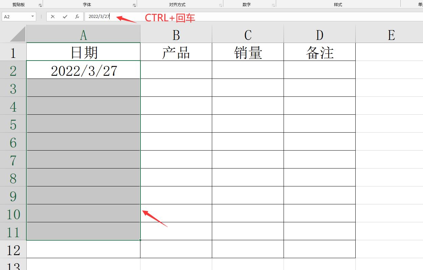Open the 剪贴板 group dialog launcher
Screen dimensions: 423x270
pyautogui.click(x=40, y=4)
